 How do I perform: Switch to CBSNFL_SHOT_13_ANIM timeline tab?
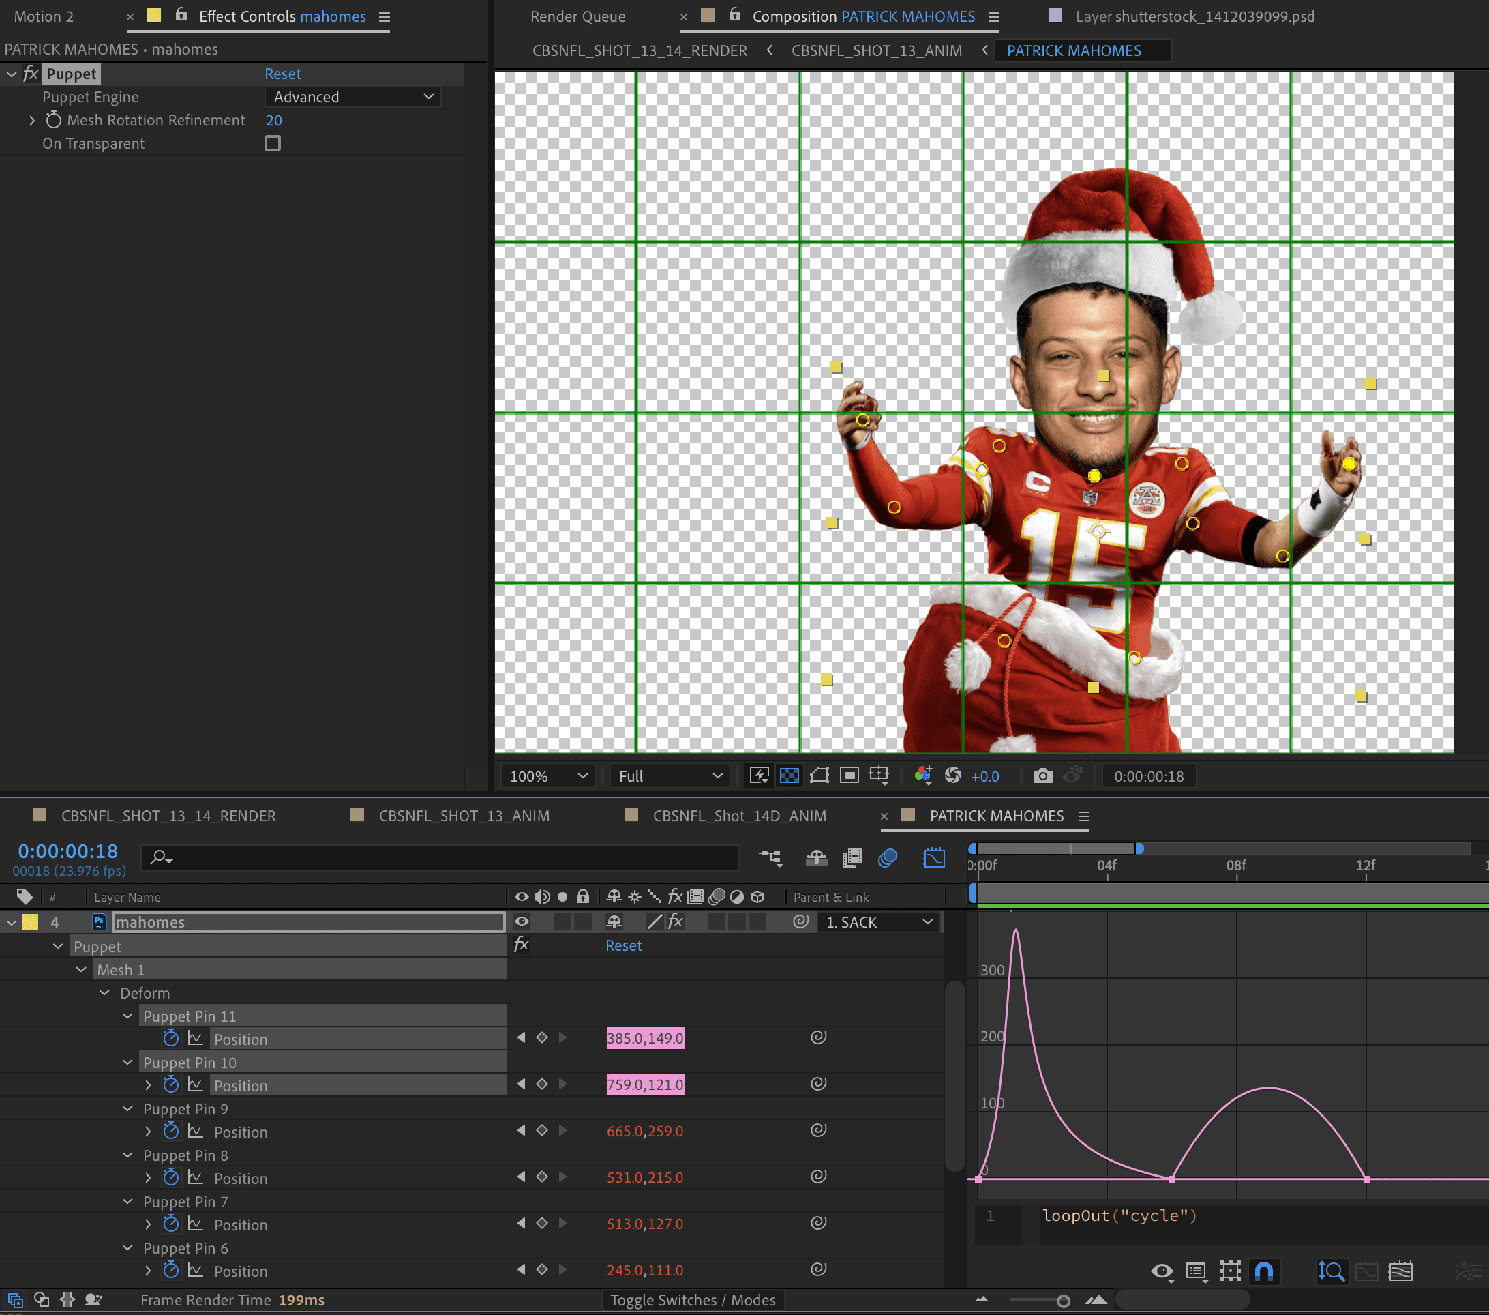(464, 816)
